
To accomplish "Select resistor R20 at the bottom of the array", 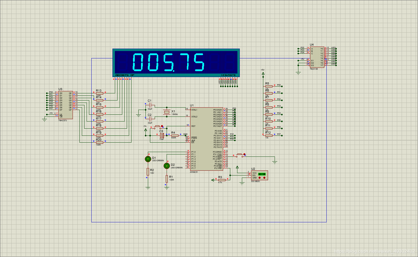I will 99,143.
